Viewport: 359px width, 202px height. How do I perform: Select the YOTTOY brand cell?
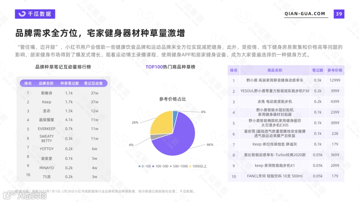[x=47, y=149]
